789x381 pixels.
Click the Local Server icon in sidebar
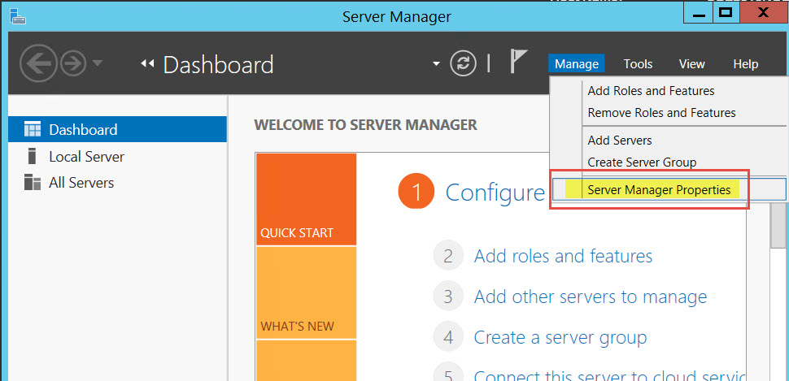[x=33, y=157]
